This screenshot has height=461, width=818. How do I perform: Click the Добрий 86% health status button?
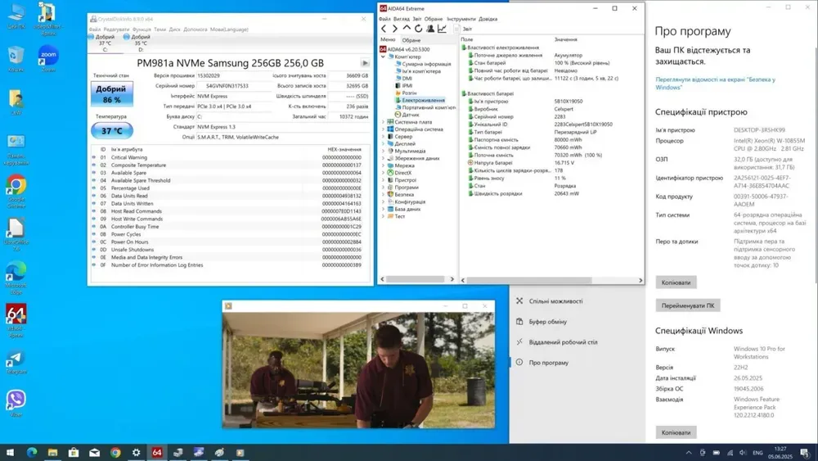point(111,94)
